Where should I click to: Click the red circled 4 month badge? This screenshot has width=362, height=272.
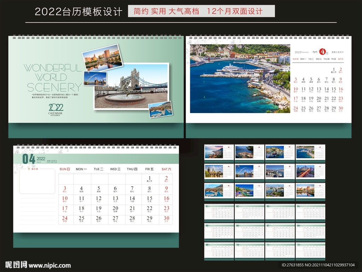click(322, 51)
